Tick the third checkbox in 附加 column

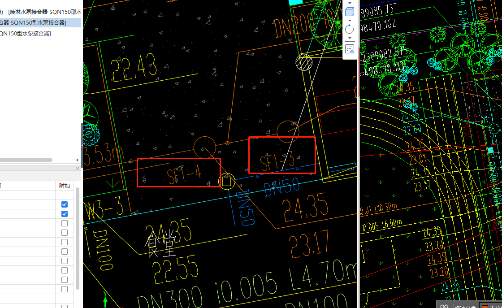coord(65,223)
